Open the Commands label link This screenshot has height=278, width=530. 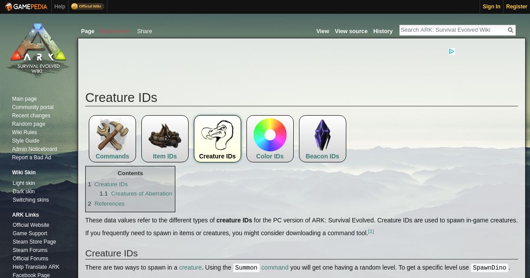tap(112, 156)
